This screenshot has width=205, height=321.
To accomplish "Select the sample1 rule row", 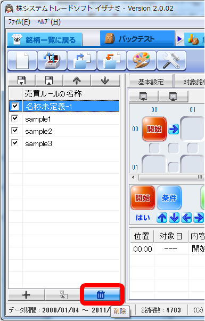I will pos(64,119).
